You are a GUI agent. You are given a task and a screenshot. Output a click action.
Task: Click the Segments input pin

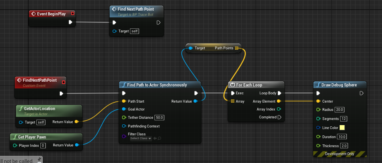pyautogui.click(x=318, y=119)
